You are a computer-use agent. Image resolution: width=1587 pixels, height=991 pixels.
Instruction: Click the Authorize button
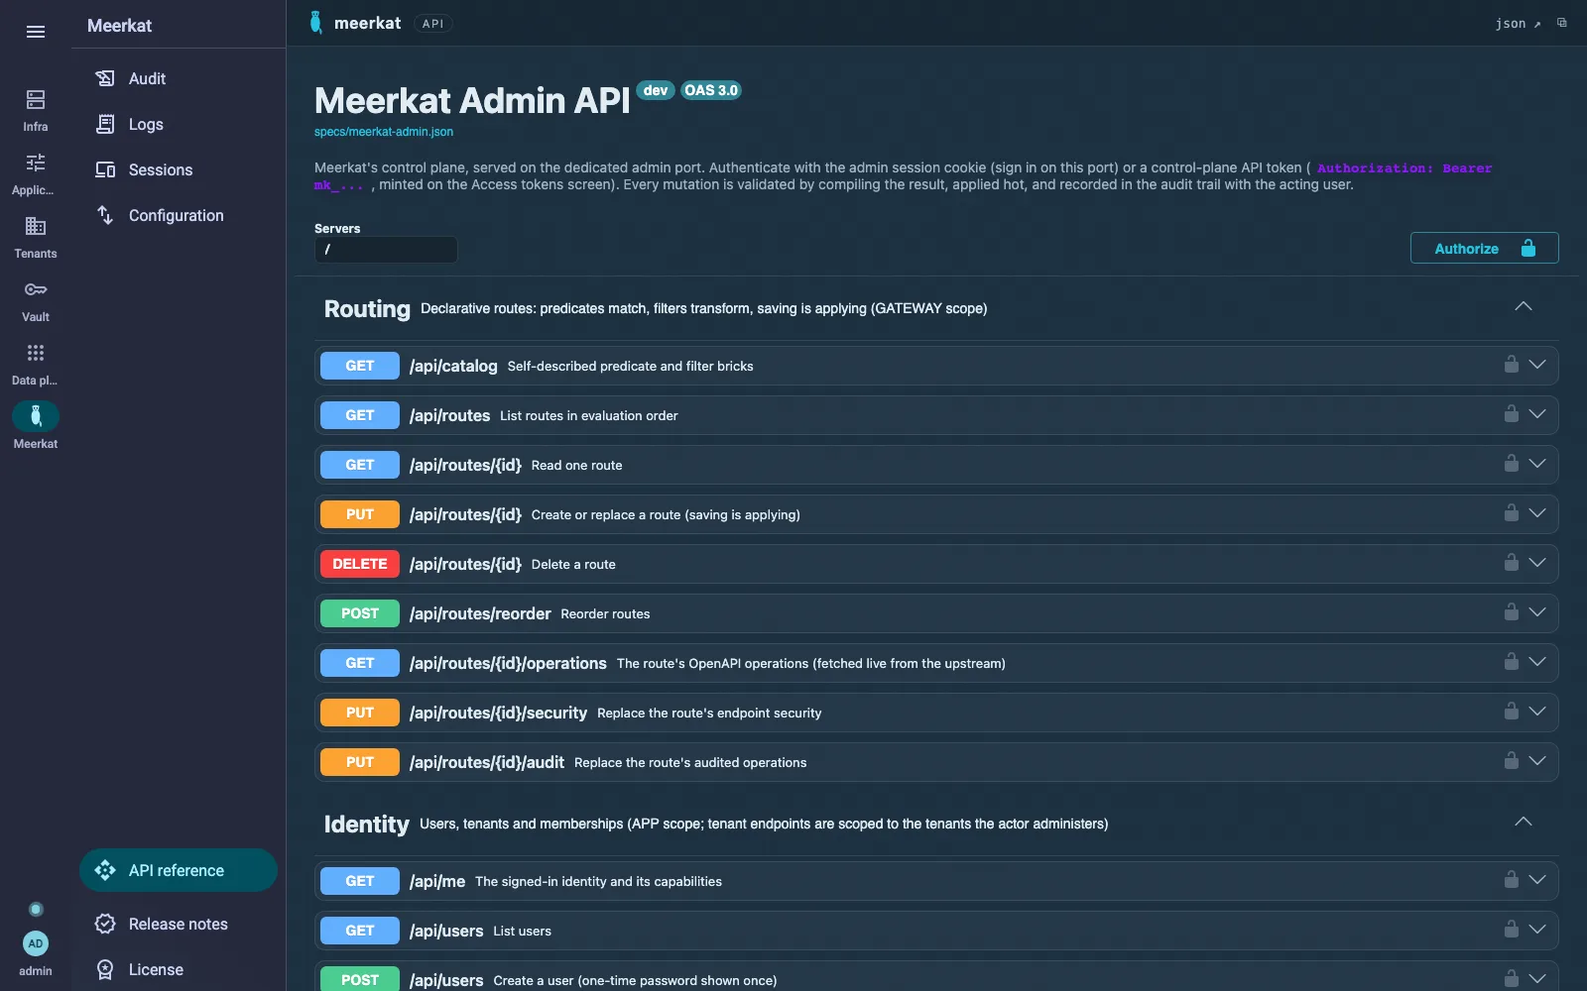click(x=1484, y=248)
